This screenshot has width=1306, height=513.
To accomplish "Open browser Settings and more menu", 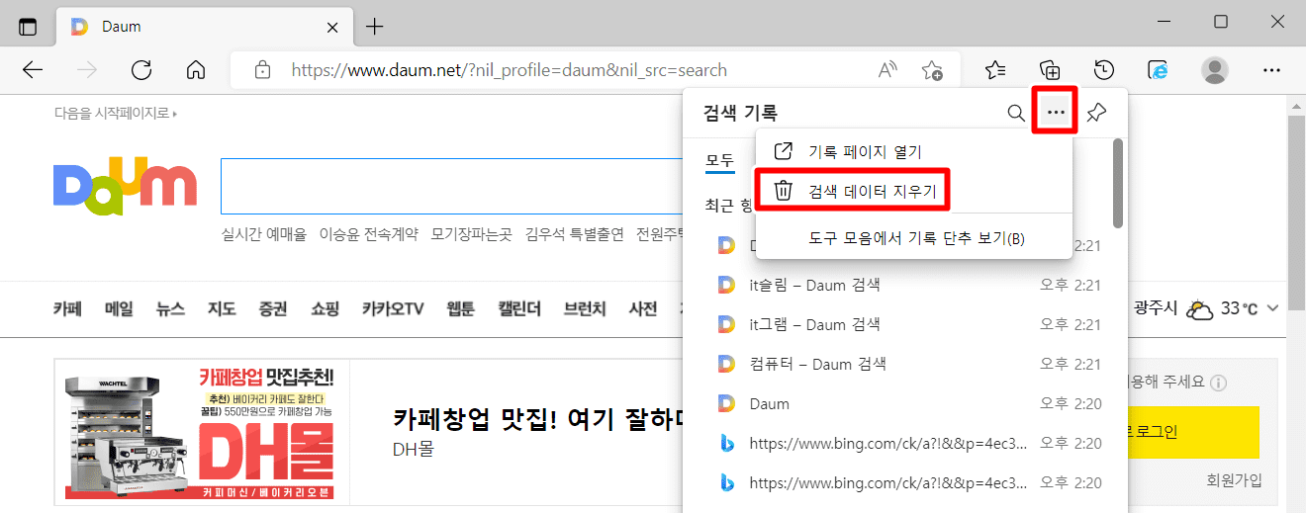I will coord(1272,70).
